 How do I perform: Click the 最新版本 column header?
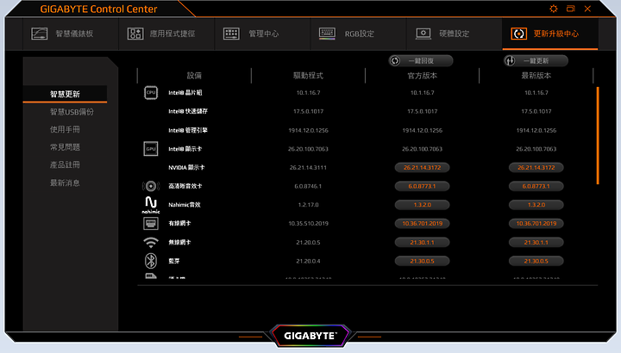click(536, 76)
